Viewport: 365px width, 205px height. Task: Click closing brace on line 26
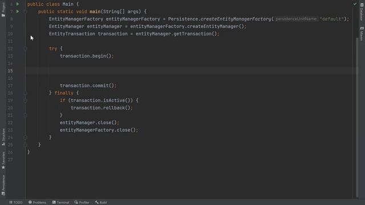pos(29,152)
